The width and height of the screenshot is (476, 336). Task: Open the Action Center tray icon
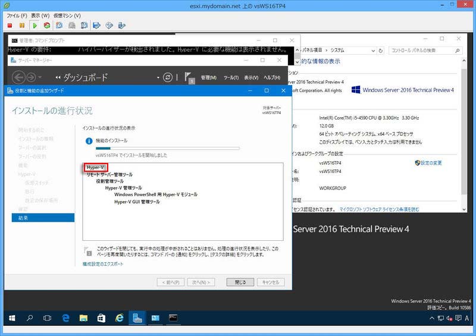(458, 318)
